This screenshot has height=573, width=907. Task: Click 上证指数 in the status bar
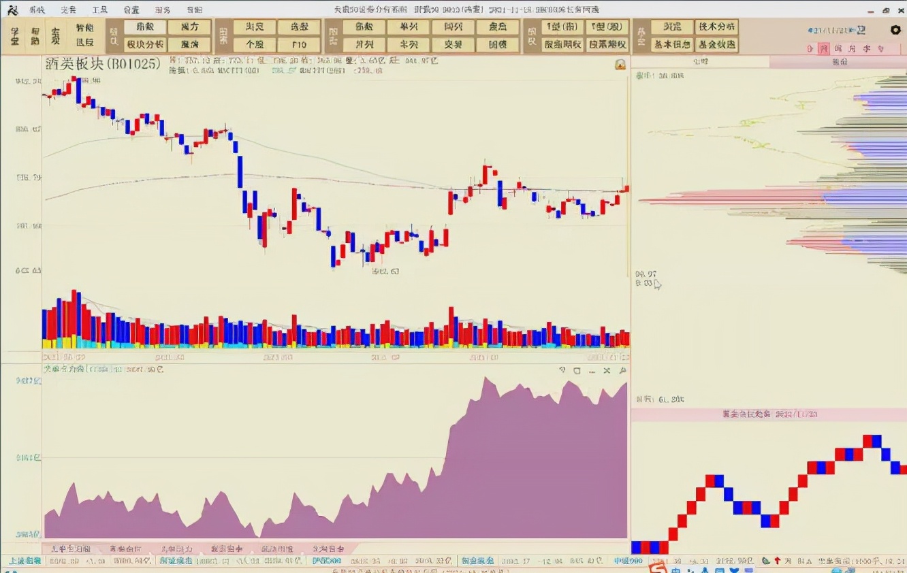(x=25, y=561)
